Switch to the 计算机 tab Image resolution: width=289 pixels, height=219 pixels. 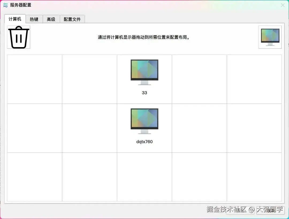(15, 19)
